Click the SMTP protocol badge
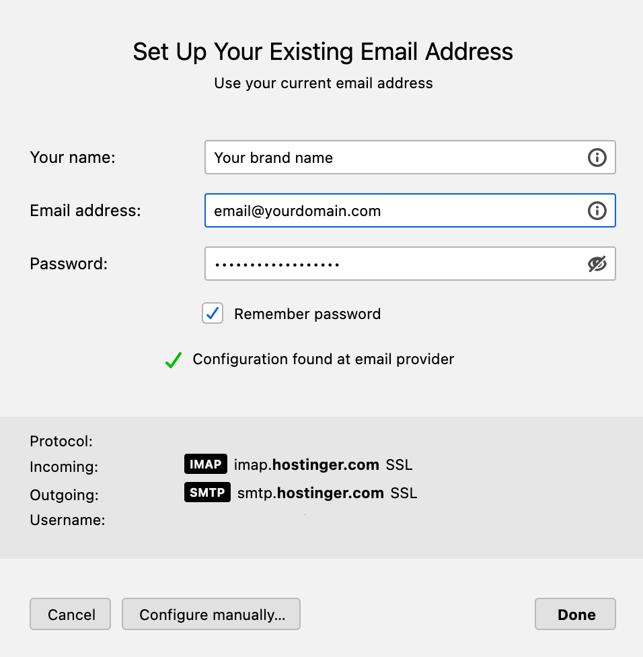This screenshot has height=657, width=643. pyautogui.click(x=206, y=492)
